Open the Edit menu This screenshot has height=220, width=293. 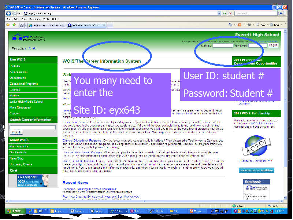point(16,19)
